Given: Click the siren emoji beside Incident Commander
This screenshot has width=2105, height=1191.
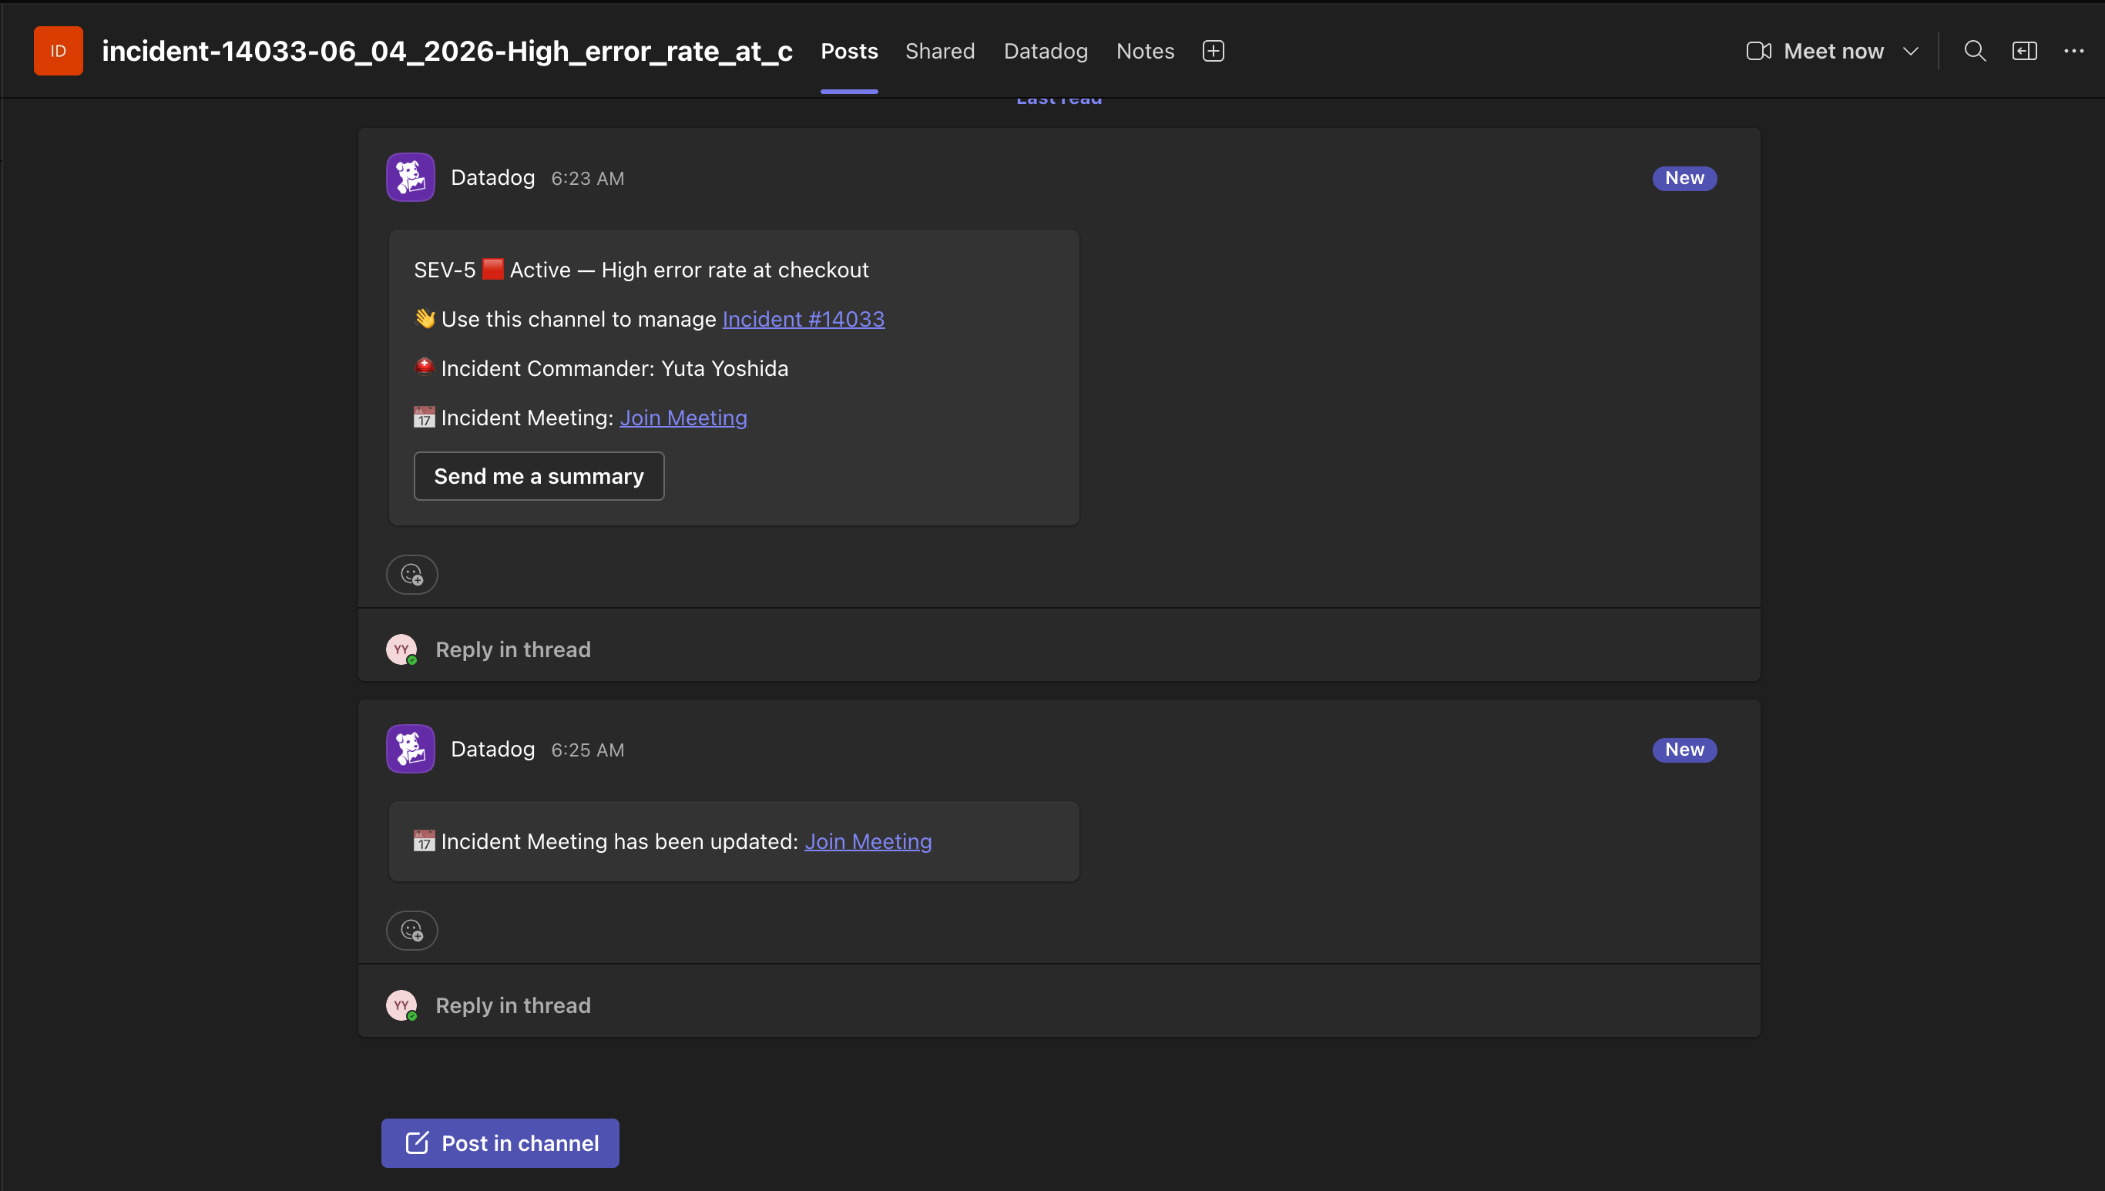Looking at the screenshot, I should coord(424,367).
